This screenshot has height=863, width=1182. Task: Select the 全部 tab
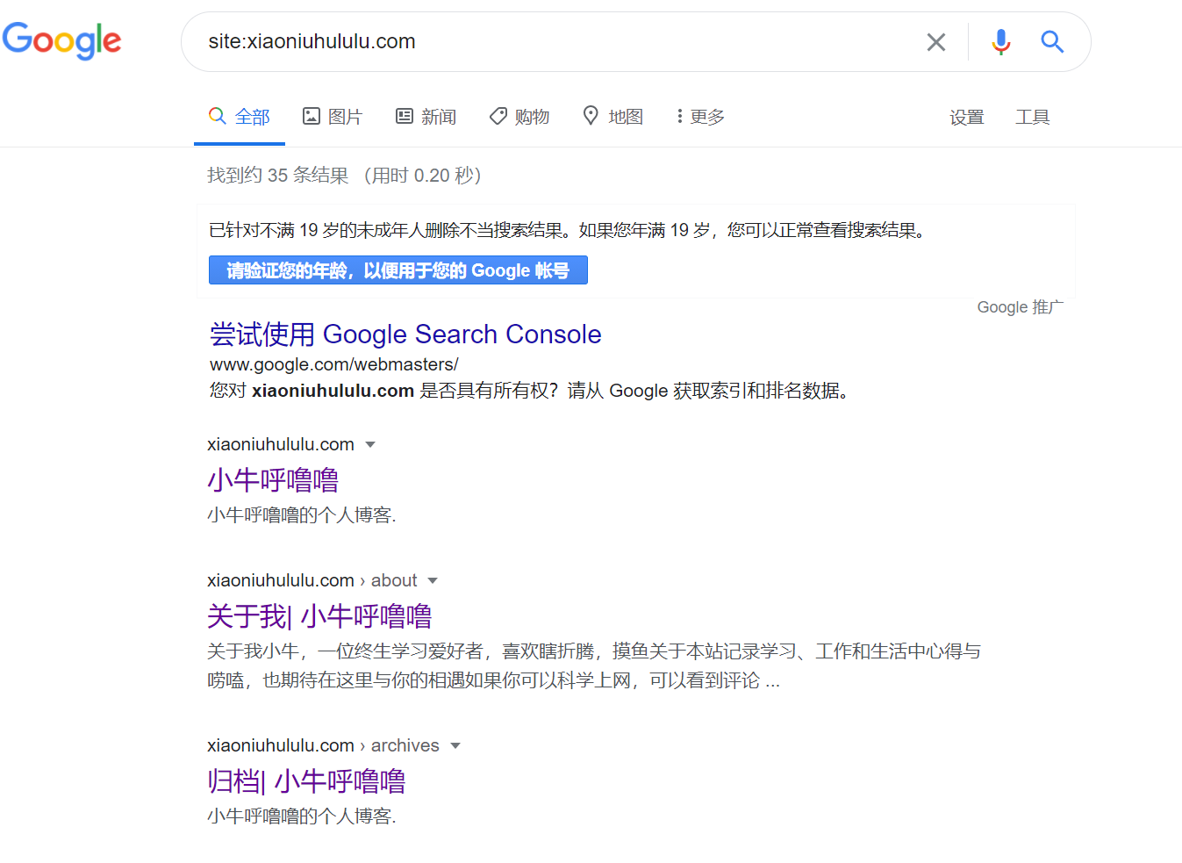pyautogui.click(x=240, y=117)
